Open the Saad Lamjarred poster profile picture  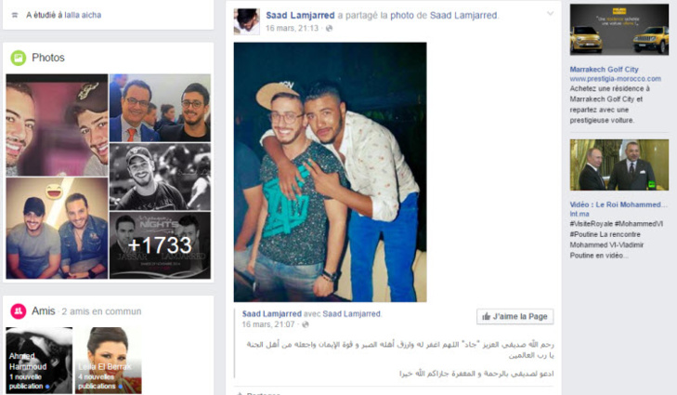pyautogui.click(x=246, y=21)
